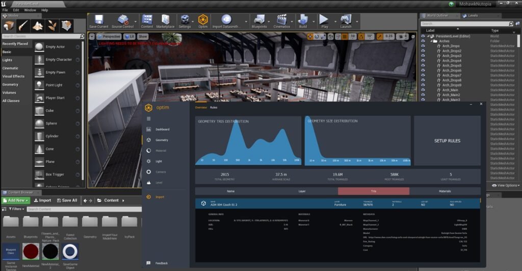Viewport: 522px width, 271px height.
Task: Open Camera section in Optim sidebar
Action: tap(156, 172)
